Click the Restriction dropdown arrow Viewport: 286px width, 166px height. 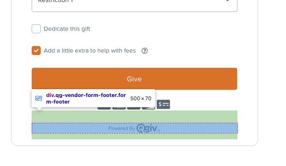(228, 1)
